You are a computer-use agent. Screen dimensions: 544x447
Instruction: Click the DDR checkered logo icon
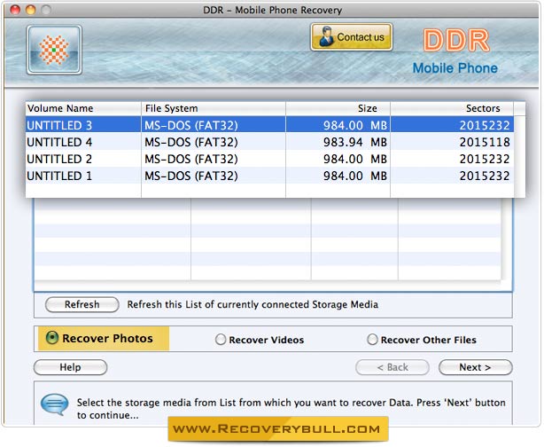[54, 50]
